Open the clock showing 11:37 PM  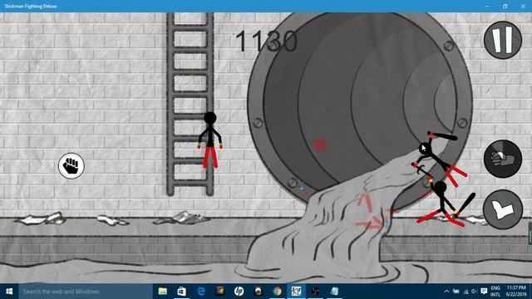[517, 292]
